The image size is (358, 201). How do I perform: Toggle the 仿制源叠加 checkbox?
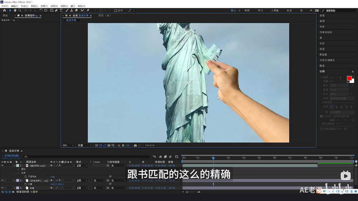coord(321,129)
